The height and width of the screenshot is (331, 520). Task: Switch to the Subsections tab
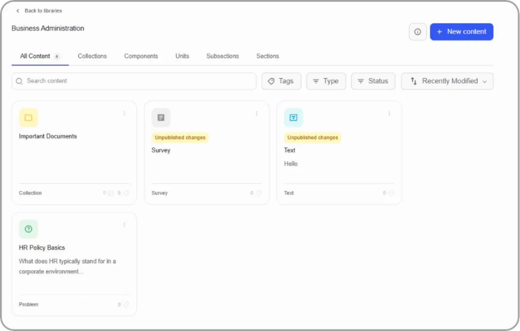click(x=222, y=56)
